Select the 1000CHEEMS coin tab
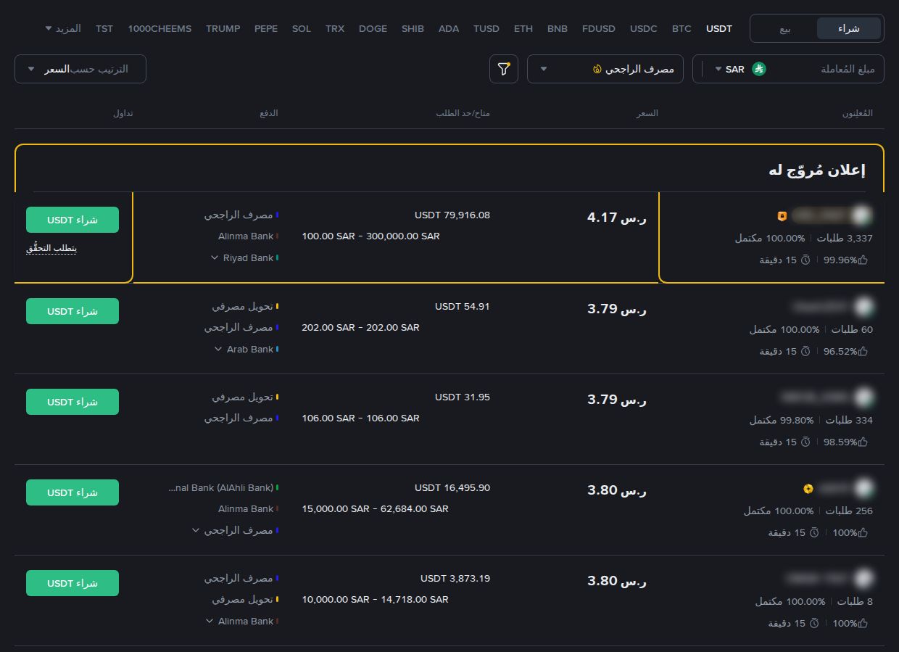899x652 pixels. pos(159,29)
